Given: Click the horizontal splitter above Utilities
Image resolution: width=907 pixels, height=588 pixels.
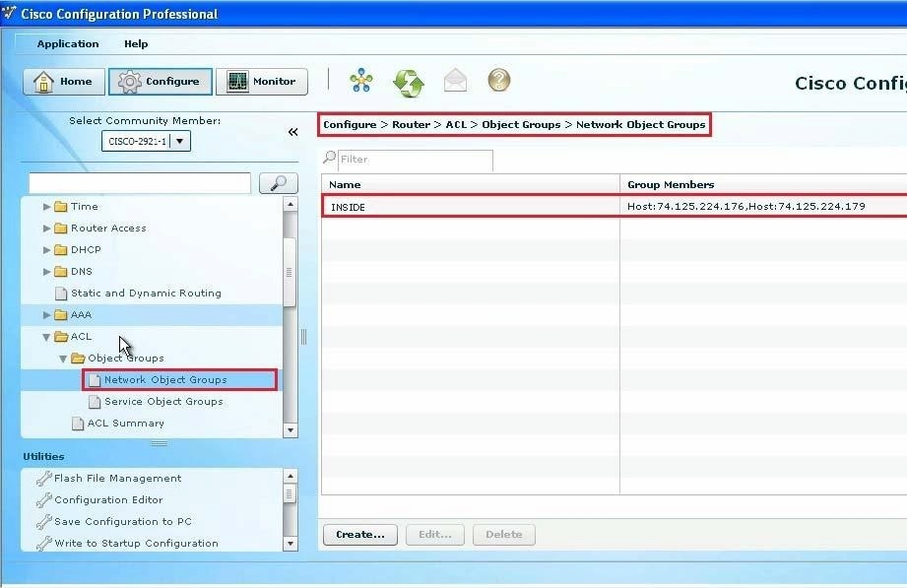Looking at the screenshot, I should (160, 443).
